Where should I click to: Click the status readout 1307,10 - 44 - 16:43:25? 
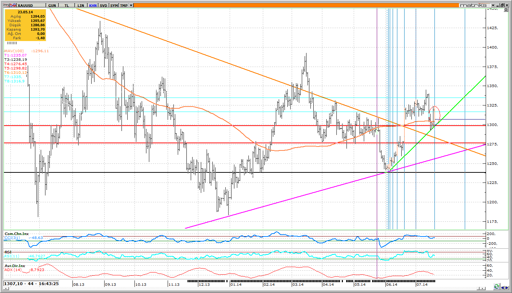coord(31,284)
